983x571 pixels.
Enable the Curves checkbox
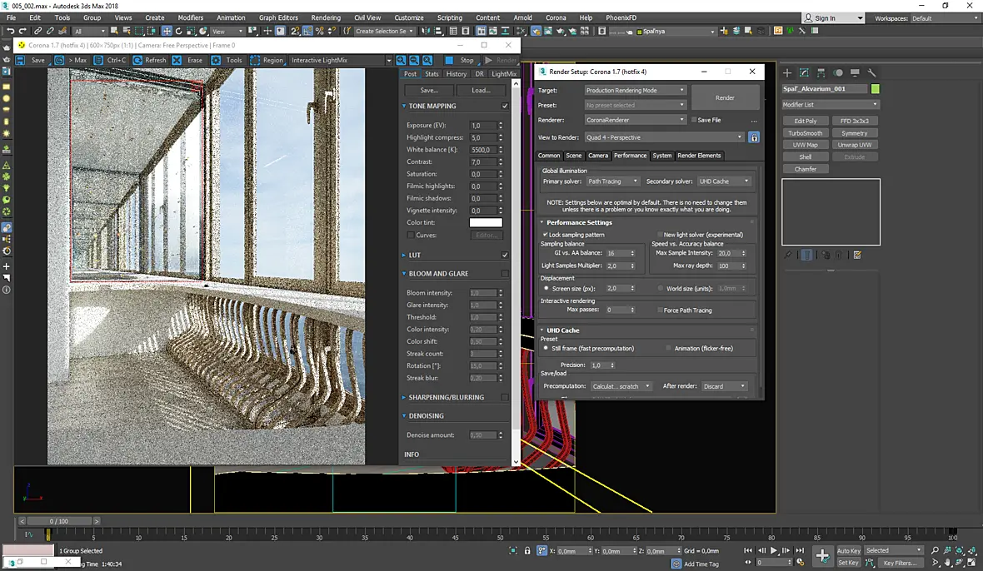tap(410, 235)
